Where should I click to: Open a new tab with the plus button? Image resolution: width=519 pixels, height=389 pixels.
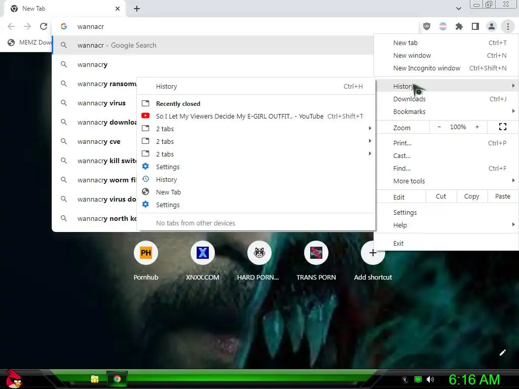point(137,9)
